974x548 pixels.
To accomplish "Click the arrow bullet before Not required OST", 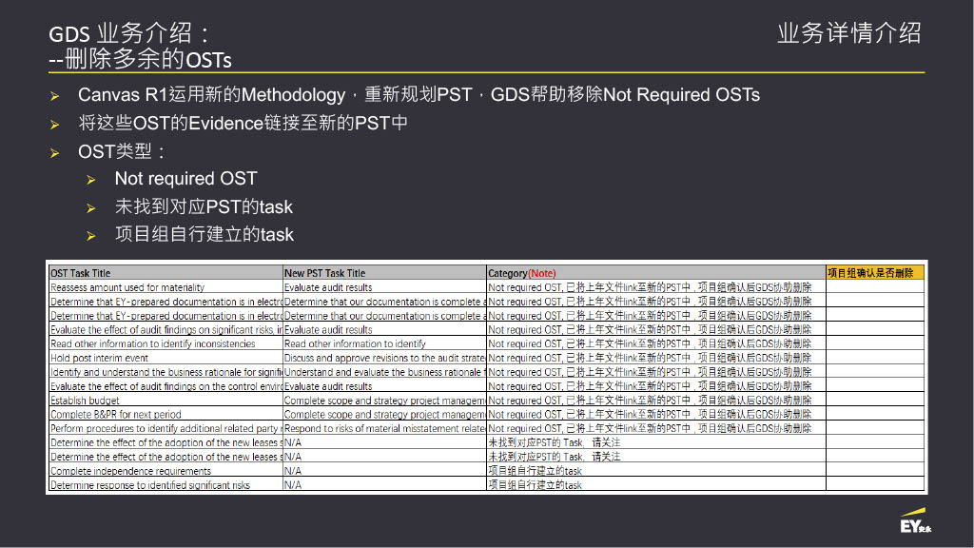I will pos(91,180).
